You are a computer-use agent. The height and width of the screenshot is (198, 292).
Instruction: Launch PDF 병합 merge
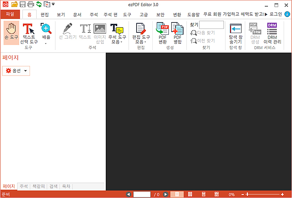click(177, 34)
